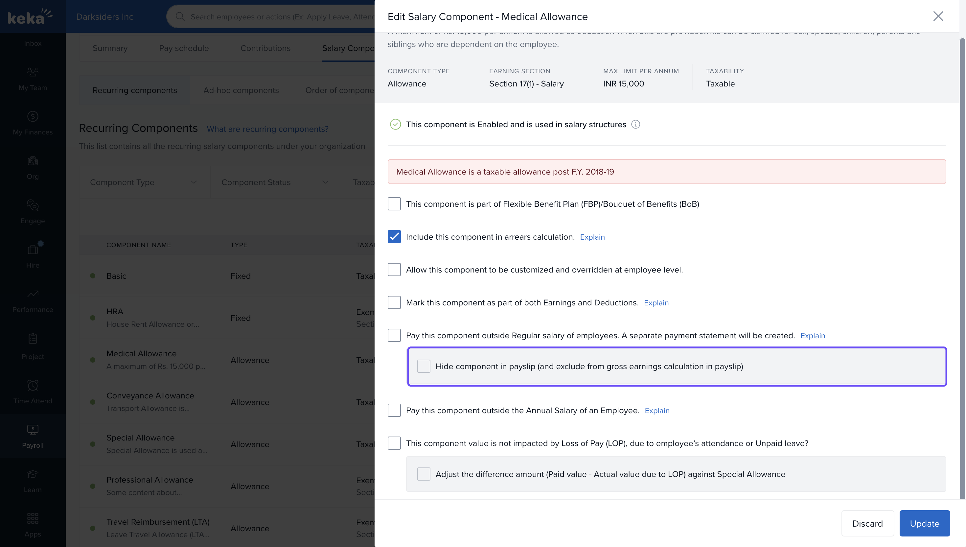Open Hire briefcase icon
Image resolution: width=966 pixels, height=547 pixels.
click(x=33, y=250)
